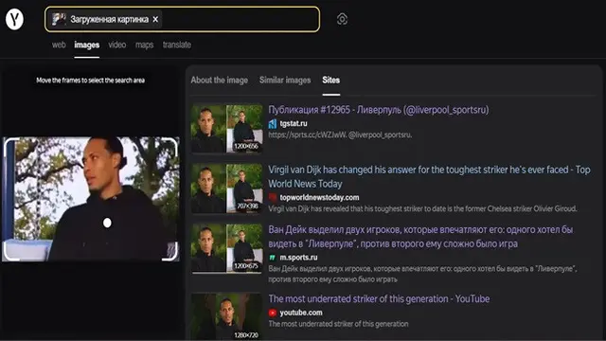This screenshot has height=341, width=606.
Task: Click the YouTube play favicon
Action: [273, 313]
